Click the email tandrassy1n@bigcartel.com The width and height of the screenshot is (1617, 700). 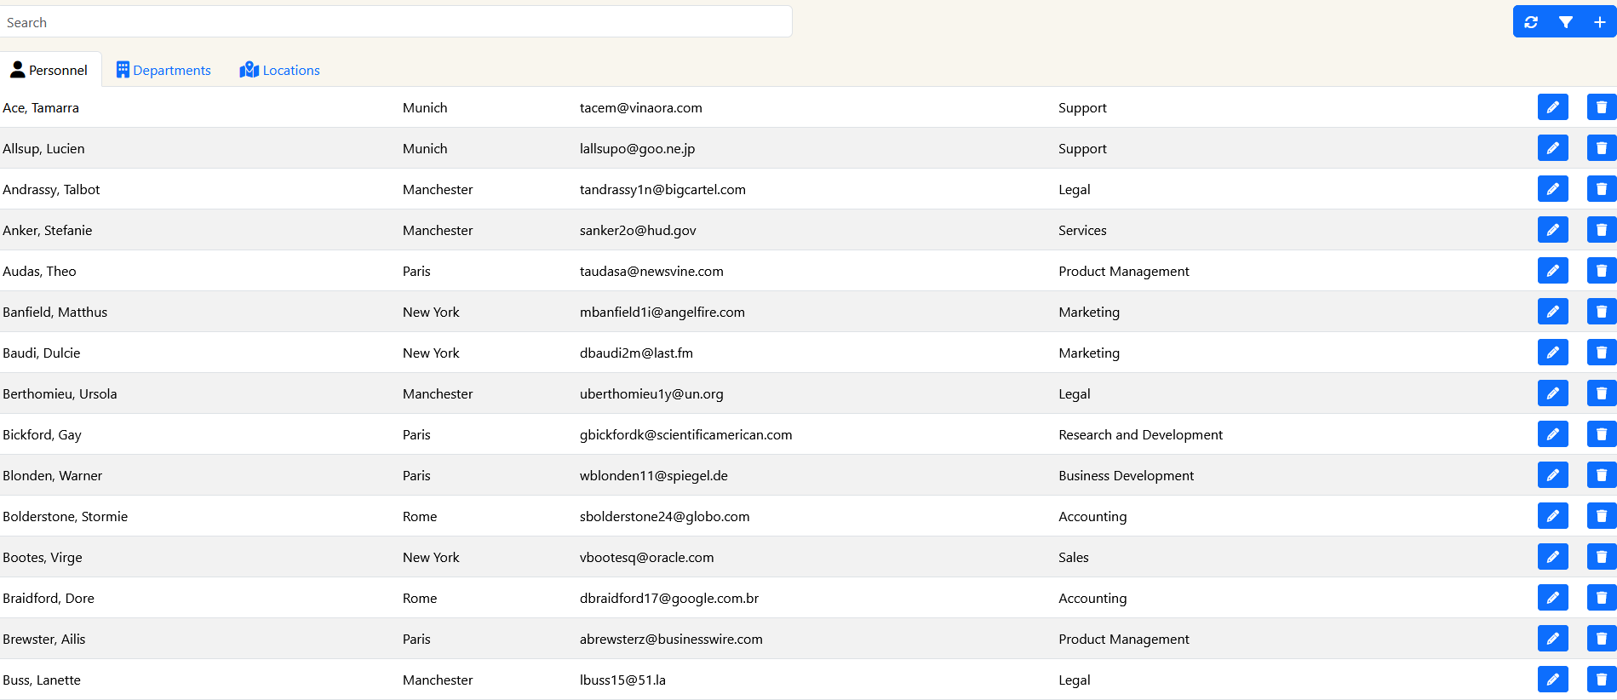pyautogui.click(x=662, y=189)
